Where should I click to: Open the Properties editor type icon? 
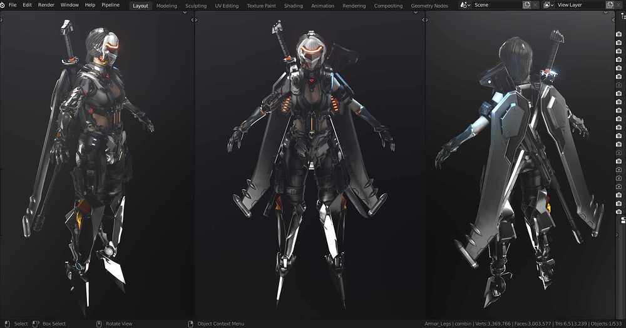pos(623,219)
